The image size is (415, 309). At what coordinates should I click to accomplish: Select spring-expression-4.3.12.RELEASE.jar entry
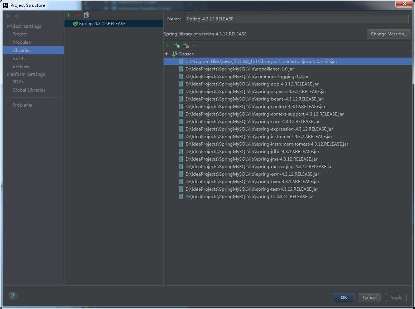(x=259, y=129)
